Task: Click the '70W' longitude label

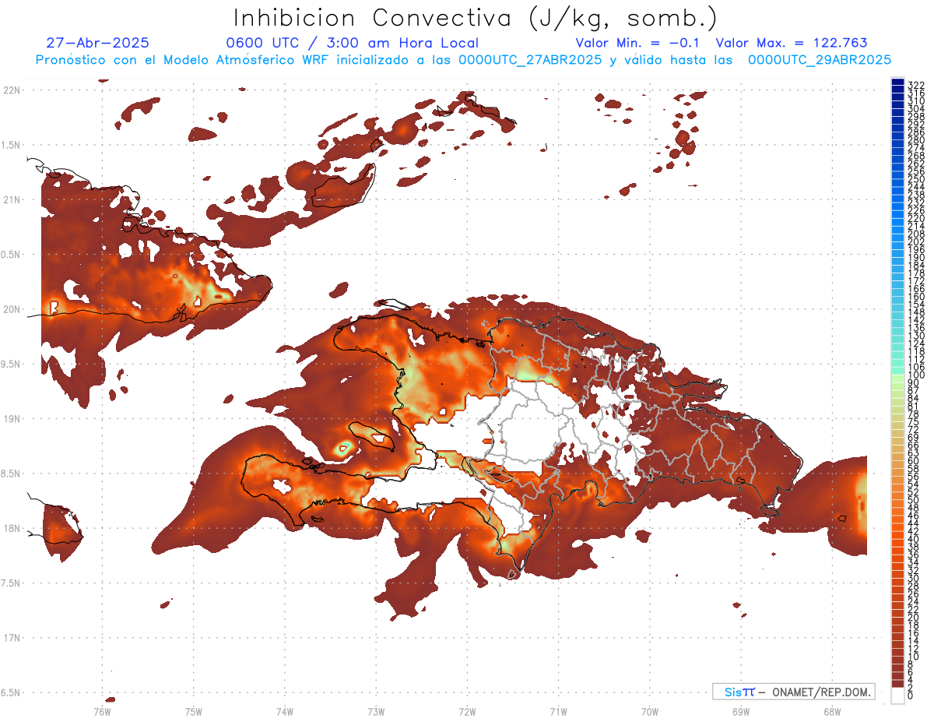Action: pyautogui.click(x=649, y=711)
